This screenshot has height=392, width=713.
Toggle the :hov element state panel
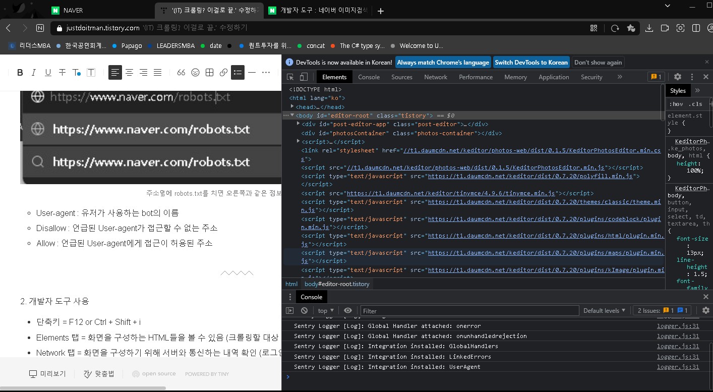(676, 104)
